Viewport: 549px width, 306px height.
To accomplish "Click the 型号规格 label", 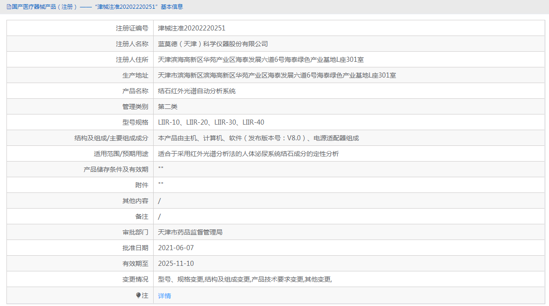I will [135, 122].
